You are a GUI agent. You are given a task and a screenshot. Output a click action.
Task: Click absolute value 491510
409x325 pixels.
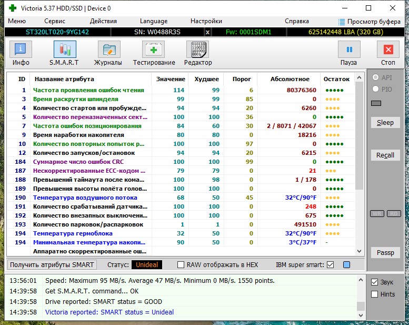[305, 224]
